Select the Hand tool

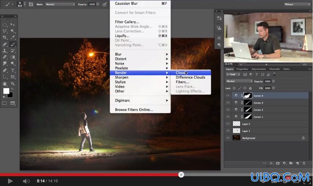point(5,84)
